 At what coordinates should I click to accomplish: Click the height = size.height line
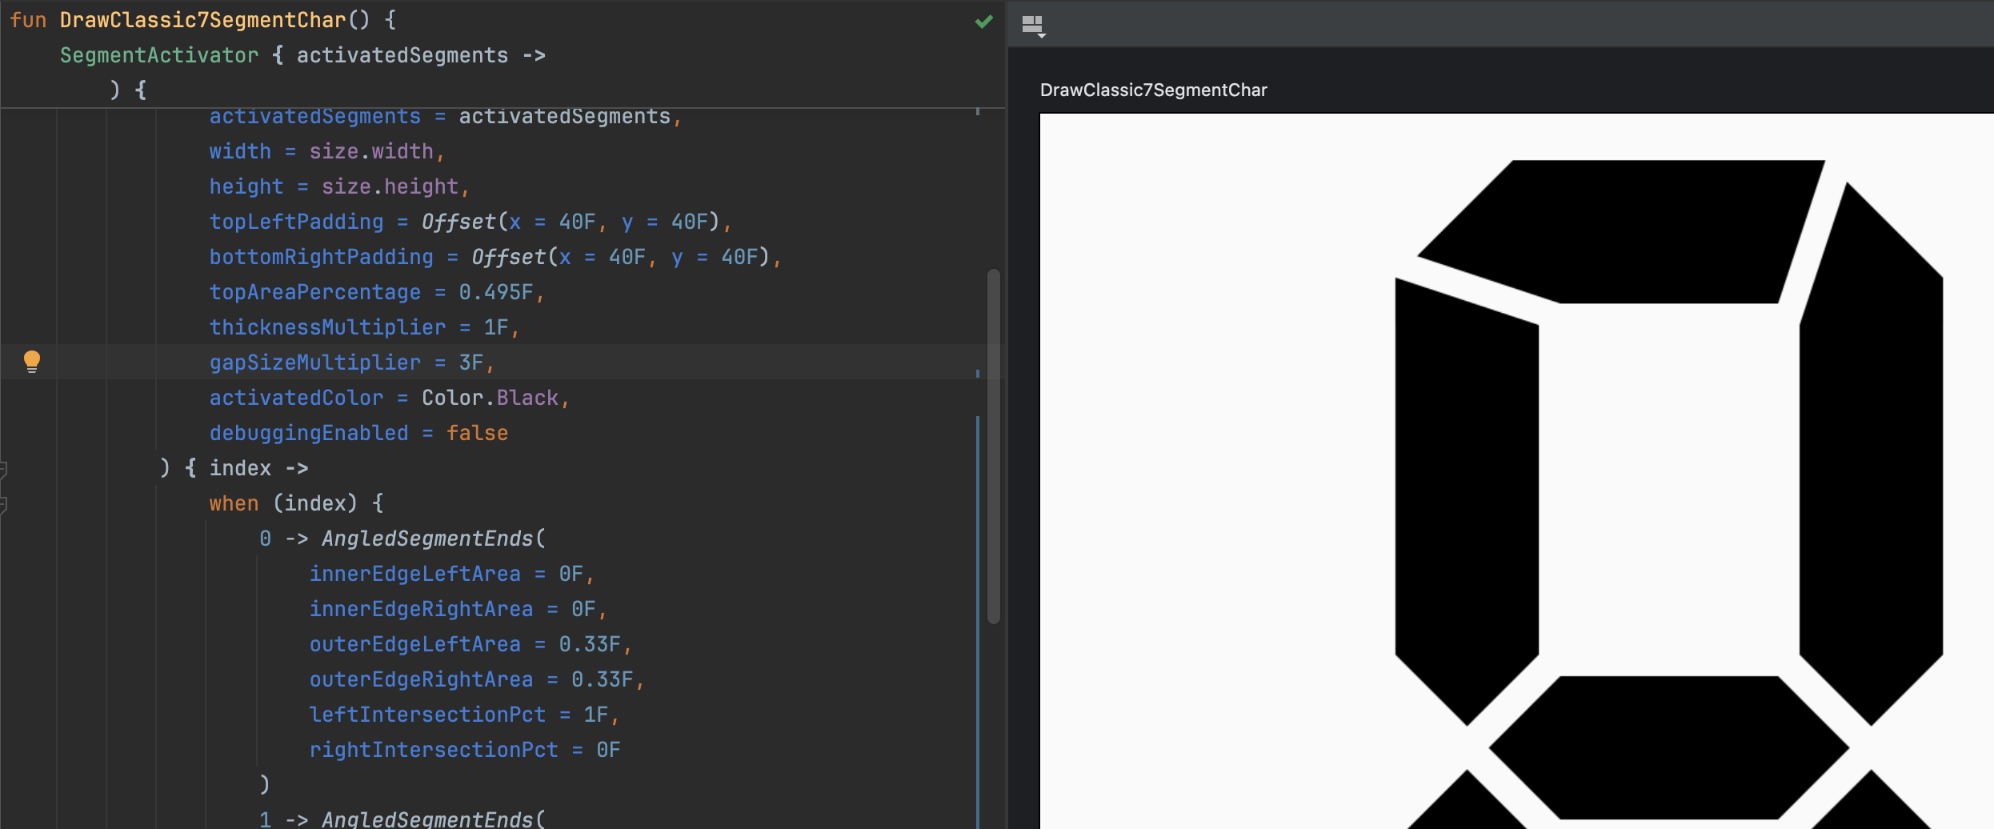tap(339, 186)
